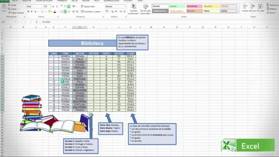
Task: Toggle underline S formatting
Action: [35, 12]
